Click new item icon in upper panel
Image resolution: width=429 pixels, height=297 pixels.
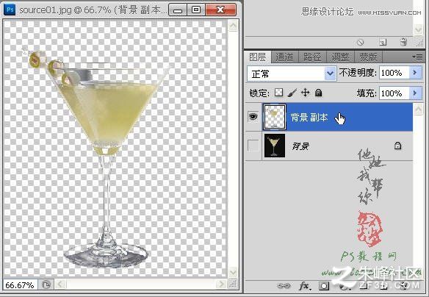pos(383,43)
